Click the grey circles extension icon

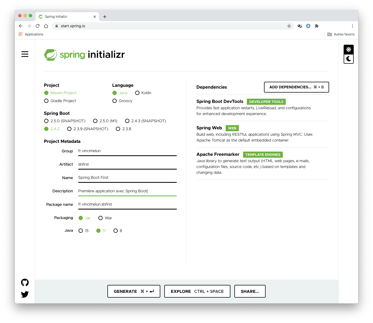point(300,26)
